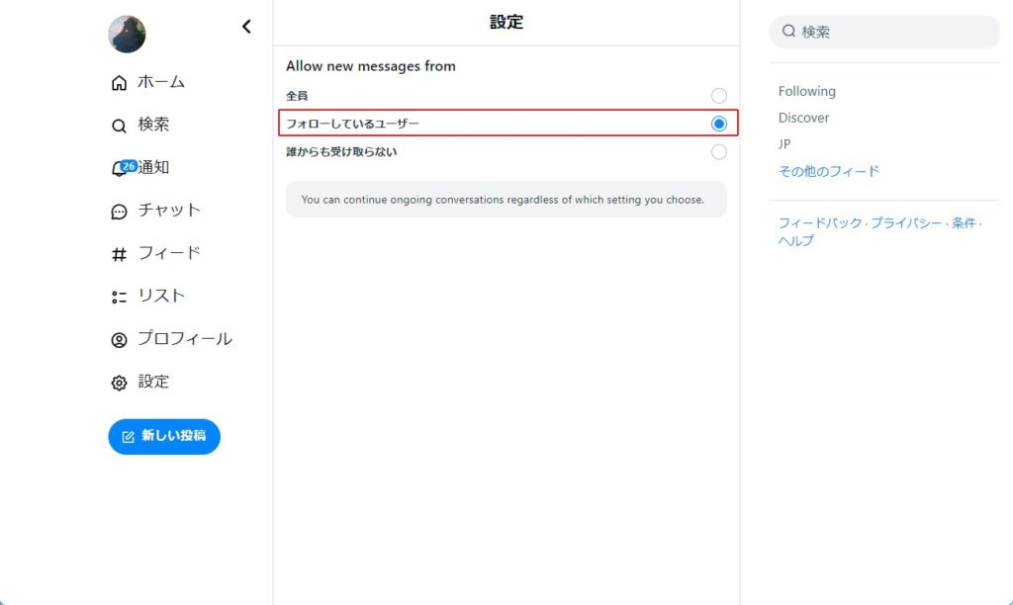Click the 検索 search input field
1013x605 pixels.
(890, 32)
